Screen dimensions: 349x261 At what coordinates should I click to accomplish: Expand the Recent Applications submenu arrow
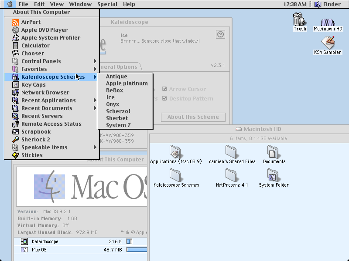95,100
